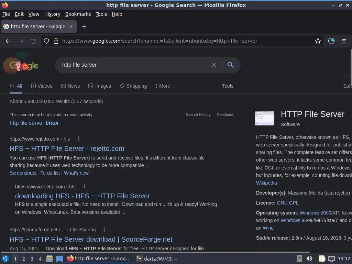Open the Edit menu

click(x=19, y=14)
